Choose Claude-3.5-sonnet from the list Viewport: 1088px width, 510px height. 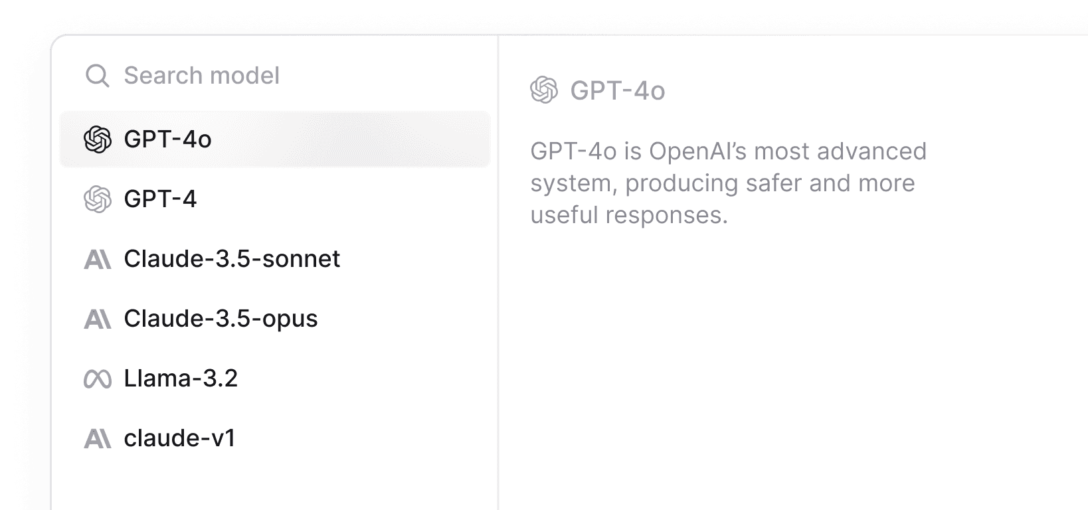(x=232, y=259)
